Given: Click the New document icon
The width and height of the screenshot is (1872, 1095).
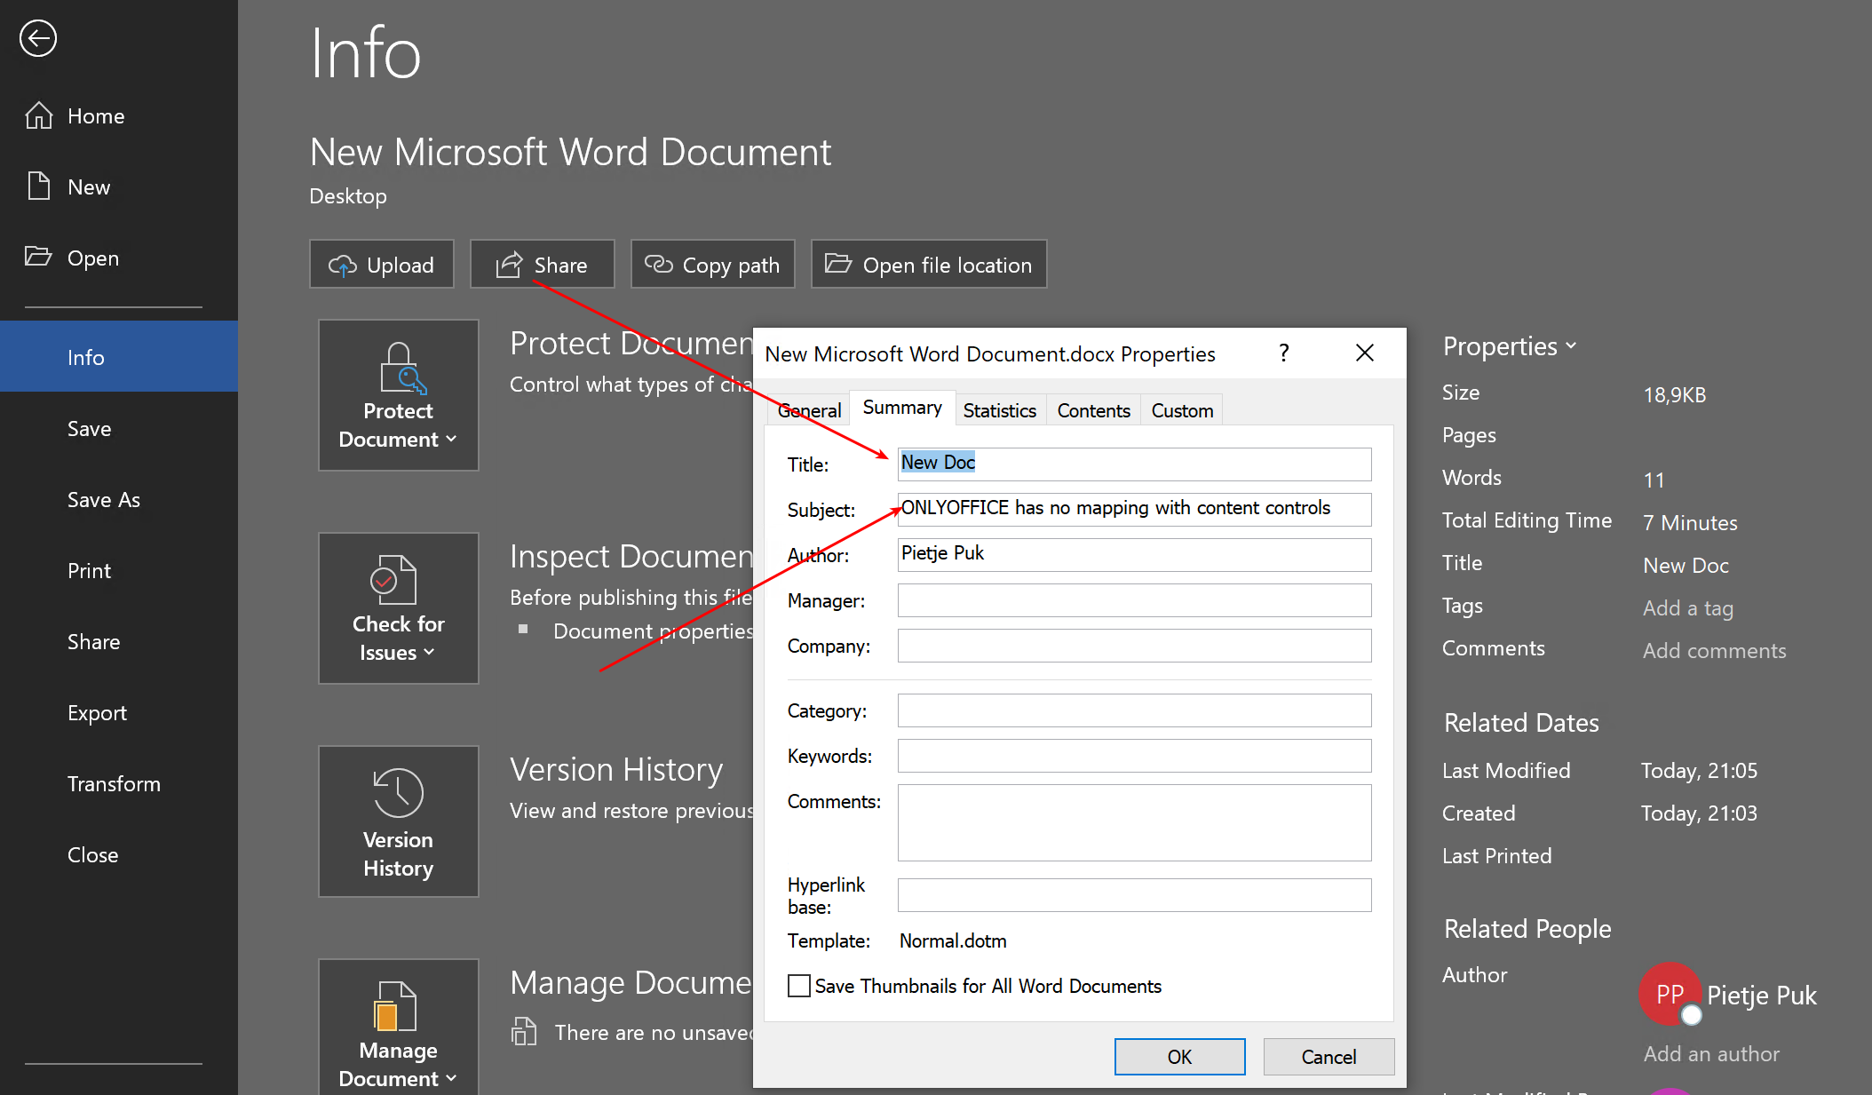Looking at the screenshot, I should [x=38, y=186].
